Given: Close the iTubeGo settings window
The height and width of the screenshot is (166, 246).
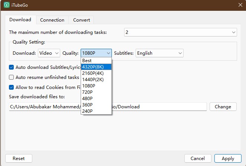Looking at the screenshot, I should (240, 5).
